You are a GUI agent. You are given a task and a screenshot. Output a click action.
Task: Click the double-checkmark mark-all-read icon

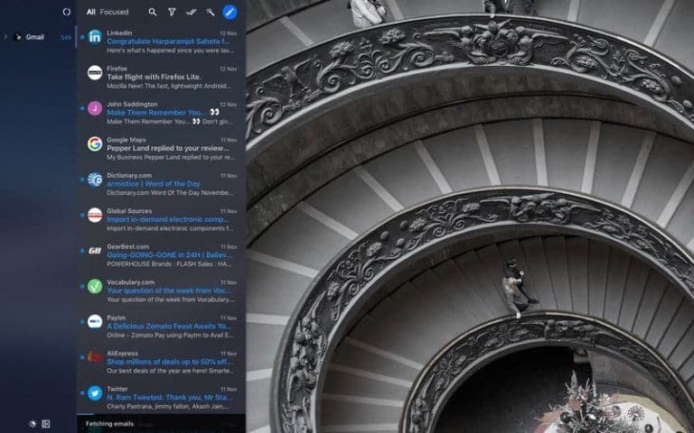[192, 12]
